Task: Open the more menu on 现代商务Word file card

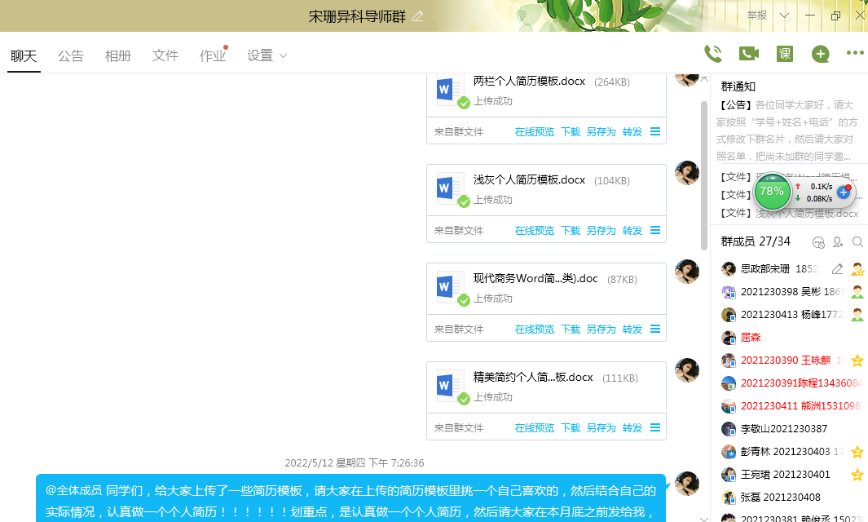Action: [x=655, y=330]
